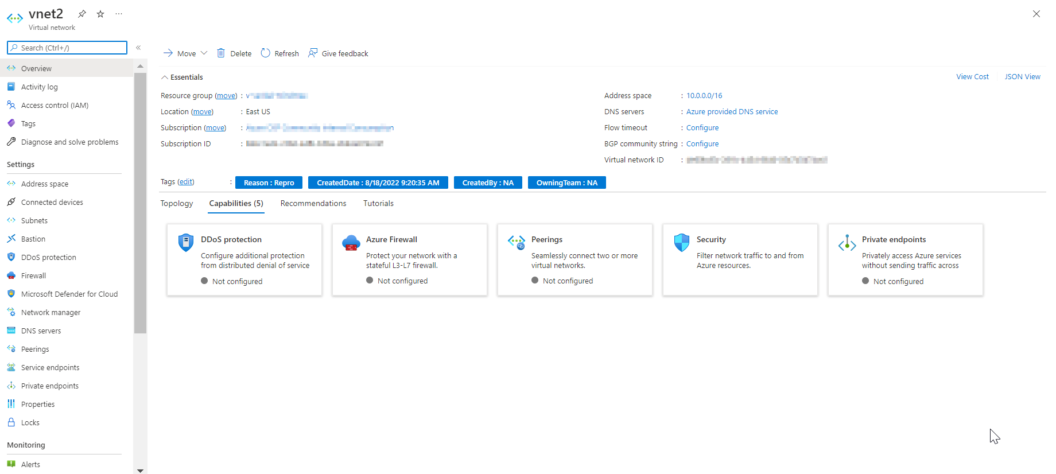Open the View Cost link
Screen dimensions: 1056x474
972,77
